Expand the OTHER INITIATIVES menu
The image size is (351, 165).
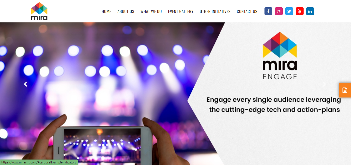coord(215,11)
